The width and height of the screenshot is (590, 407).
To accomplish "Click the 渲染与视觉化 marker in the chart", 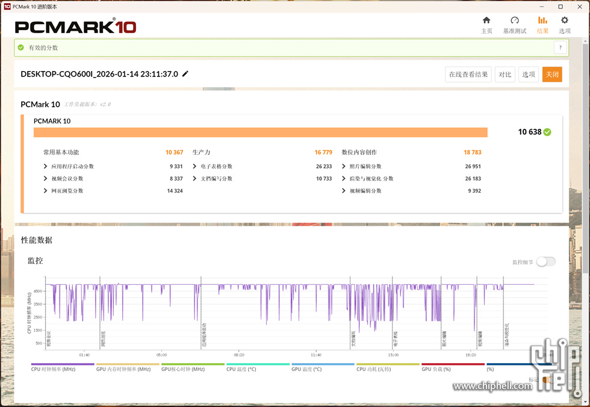I will [507, 335].
